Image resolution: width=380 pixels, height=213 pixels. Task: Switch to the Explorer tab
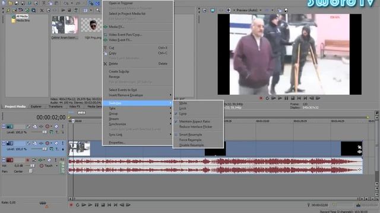36,106
